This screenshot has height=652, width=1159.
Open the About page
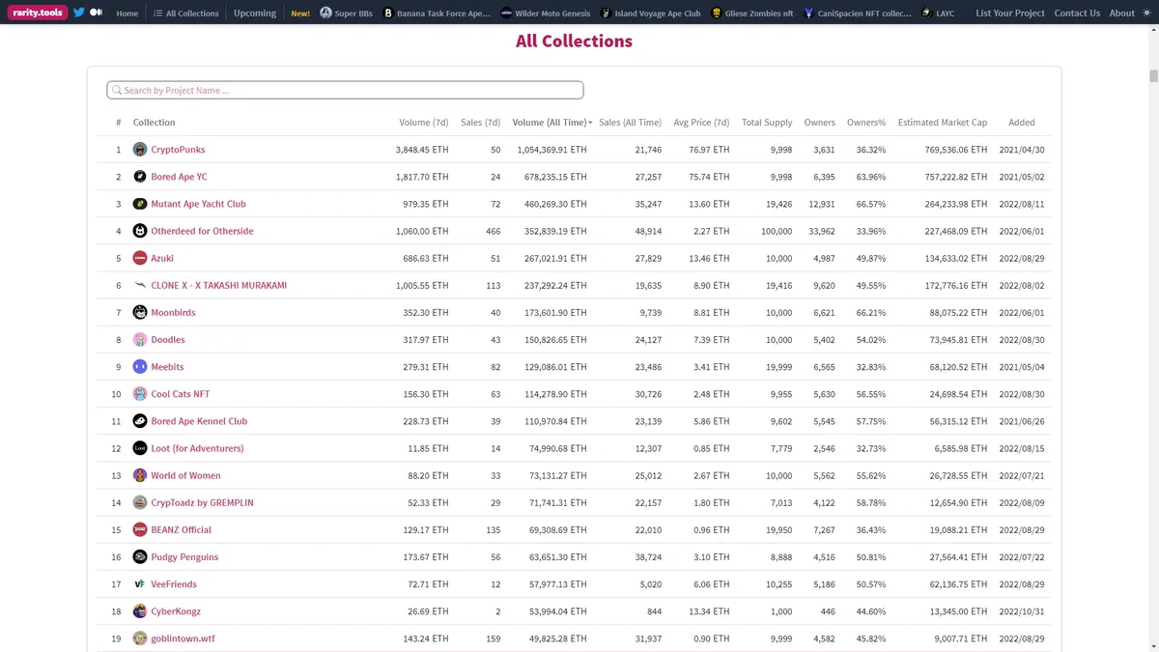(1122, 14)
